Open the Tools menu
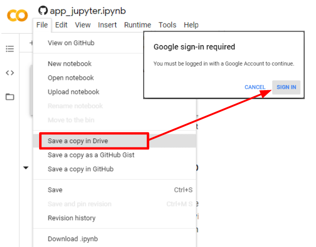The height and width of the screenshot is (247, 316). point(167,25)
